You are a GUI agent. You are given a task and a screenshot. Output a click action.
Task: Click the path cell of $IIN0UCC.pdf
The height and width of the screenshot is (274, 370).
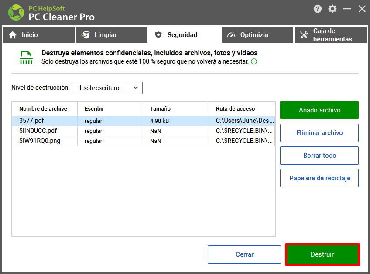point(242,131)
